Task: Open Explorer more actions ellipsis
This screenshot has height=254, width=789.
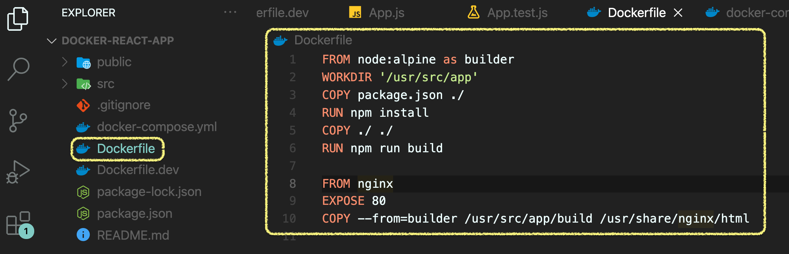Action: (230, 12)
